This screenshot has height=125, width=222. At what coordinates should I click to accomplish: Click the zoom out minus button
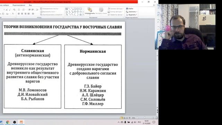click(x=137, y=118)
